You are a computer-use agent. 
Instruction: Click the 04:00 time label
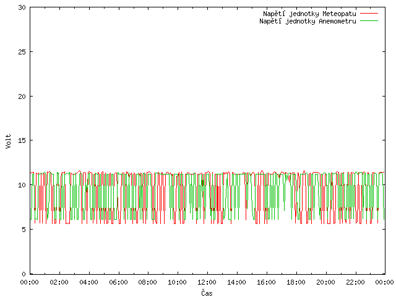tap(88, 282)
